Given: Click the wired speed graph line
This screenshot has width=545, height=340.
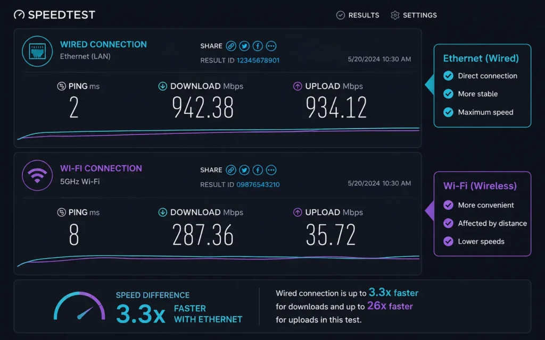Looking at the screenshot, I should coord(218,133).
